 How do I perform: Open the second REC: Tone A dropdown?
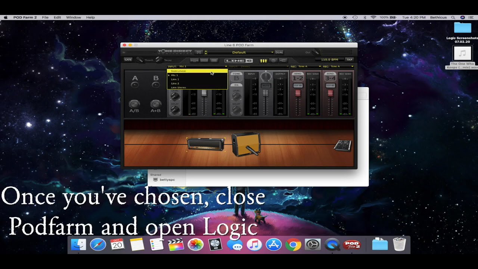(338, 67)
